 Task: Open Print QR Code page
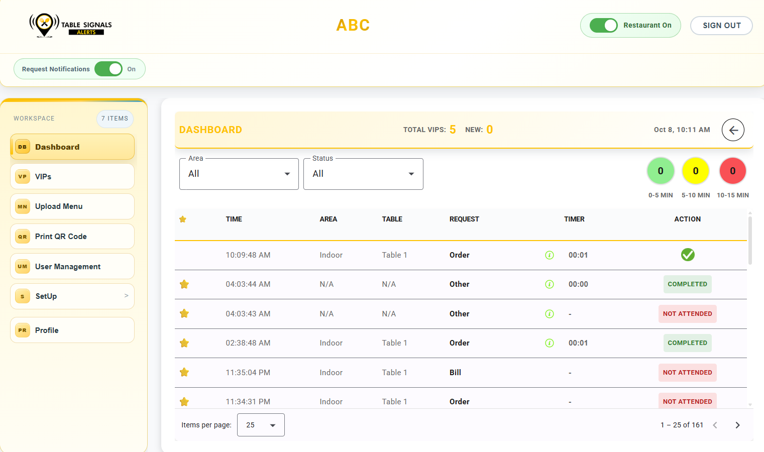pos(72,236)
